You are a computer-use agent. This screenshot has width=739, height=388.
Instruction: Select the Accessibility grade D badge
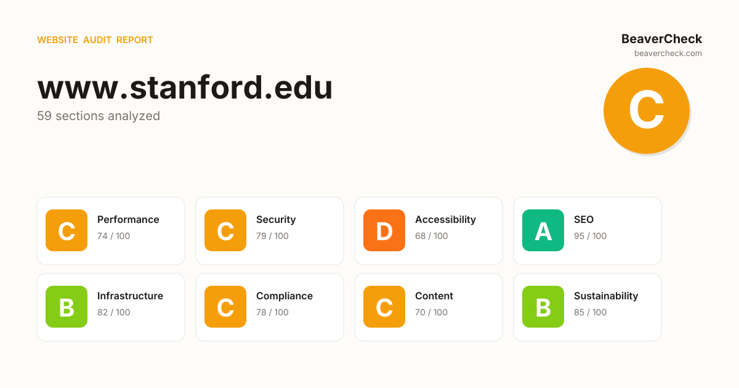(x=384, y=230)
